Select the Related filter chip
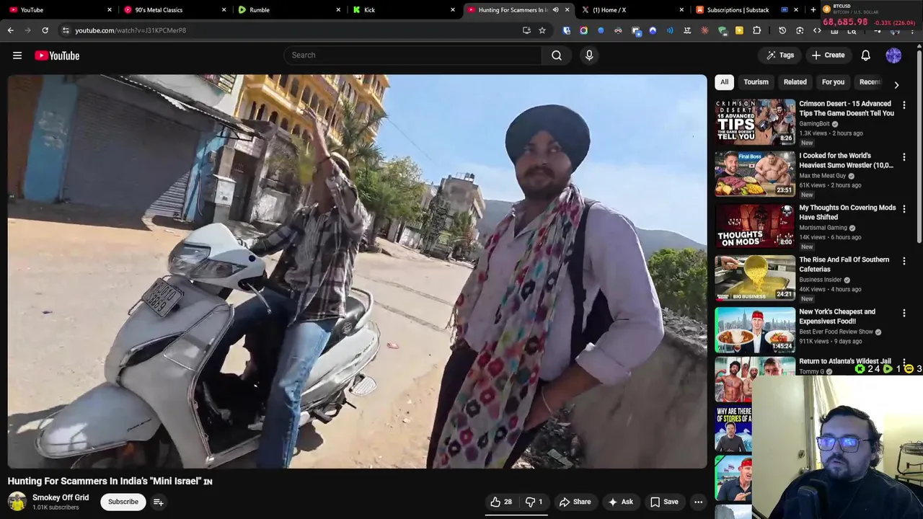Viewport: 923px width, 519px height. [795, 82]
